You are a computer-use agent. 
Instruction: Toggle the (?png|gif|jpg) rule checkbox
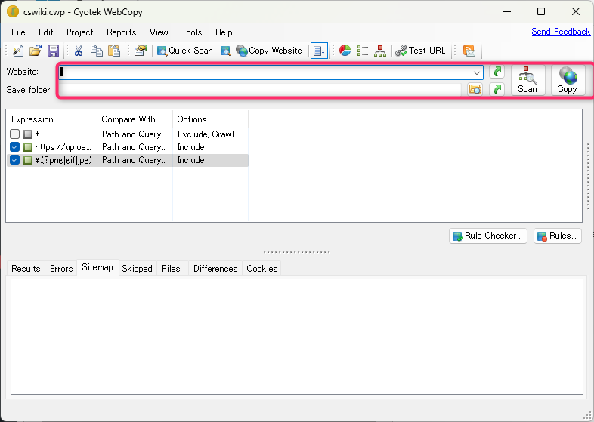(15, 160)
